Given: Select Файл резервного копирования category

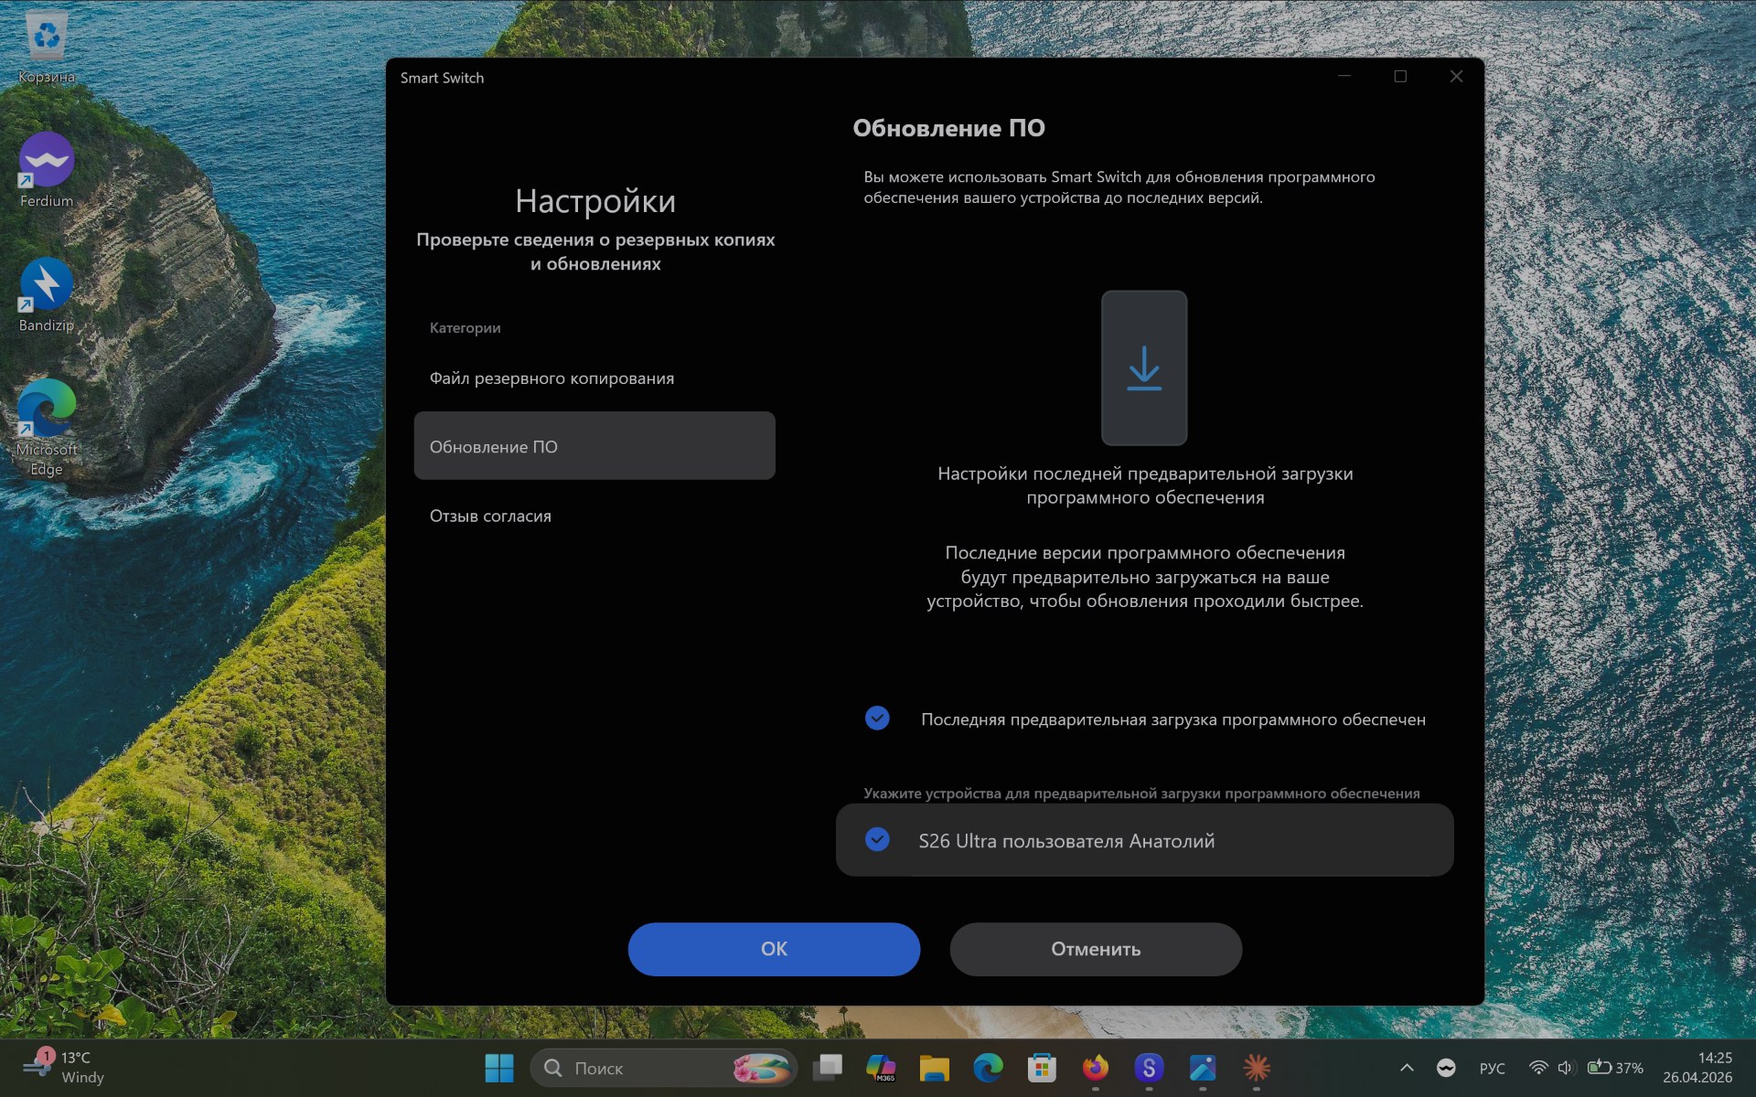Looking at the screenshot, I should [x=551, y=378].
